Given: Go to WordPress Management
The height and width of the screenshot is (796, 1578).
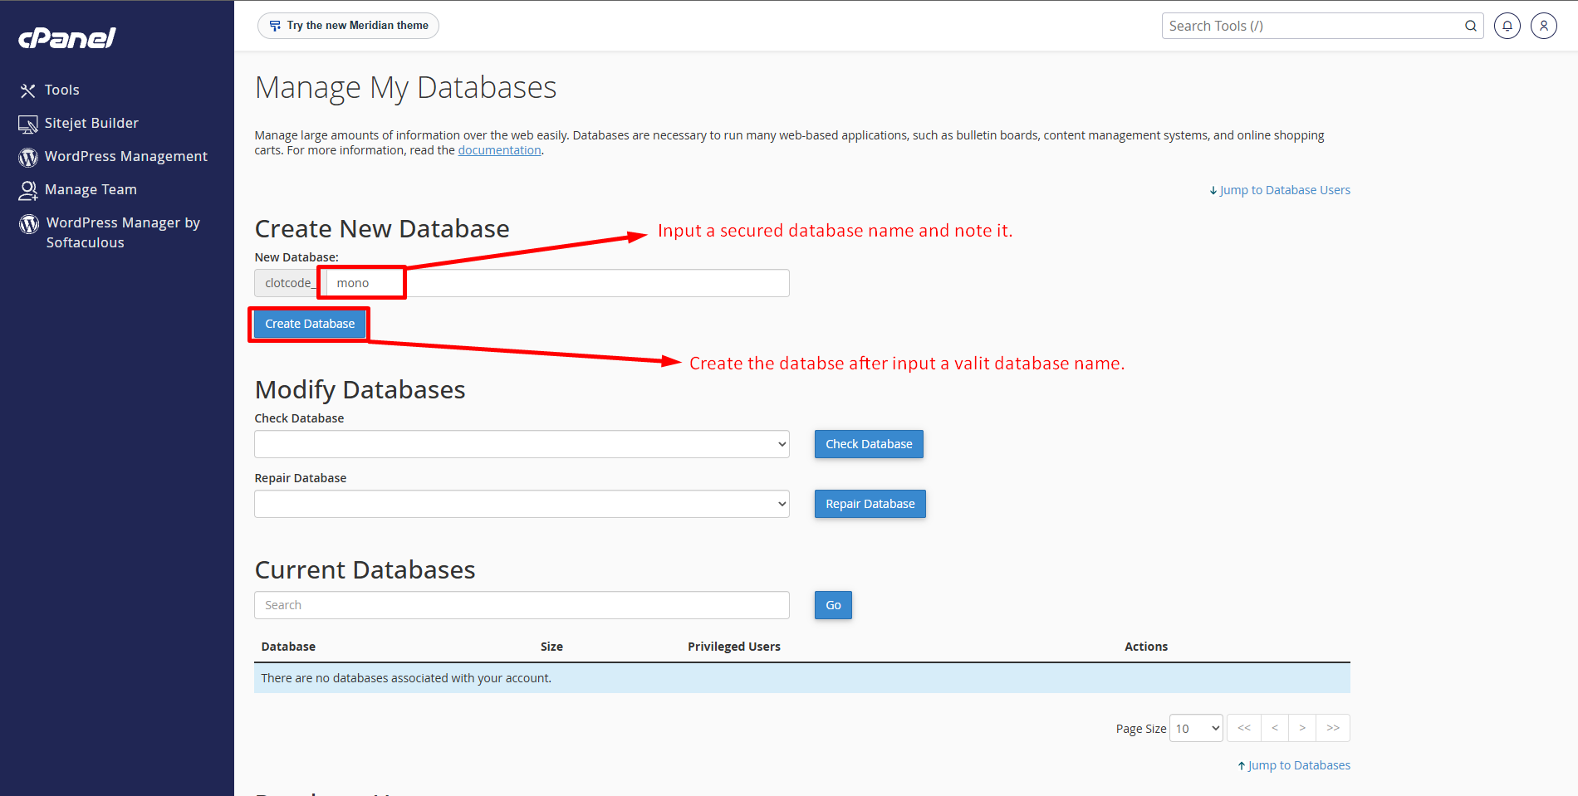Looking at the screenshot, I should click(x=126, y=156).
